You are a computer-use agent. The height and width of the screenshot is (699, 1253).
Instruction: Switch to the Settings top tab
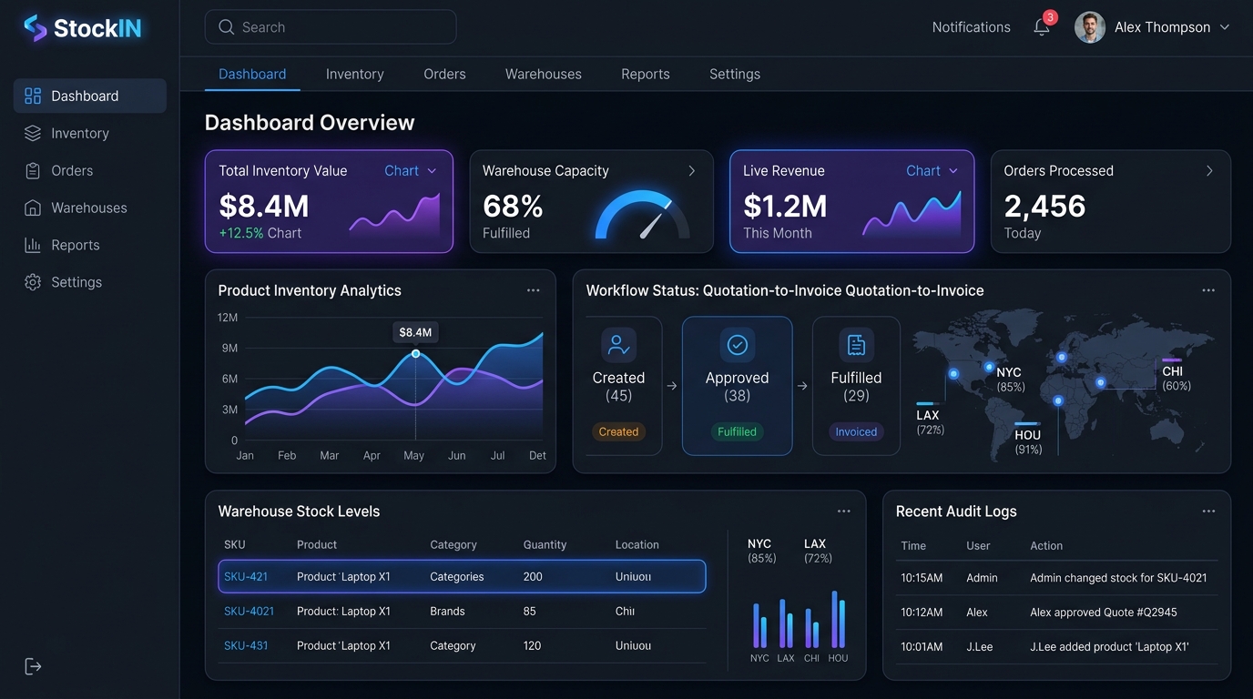click(735, 75)
